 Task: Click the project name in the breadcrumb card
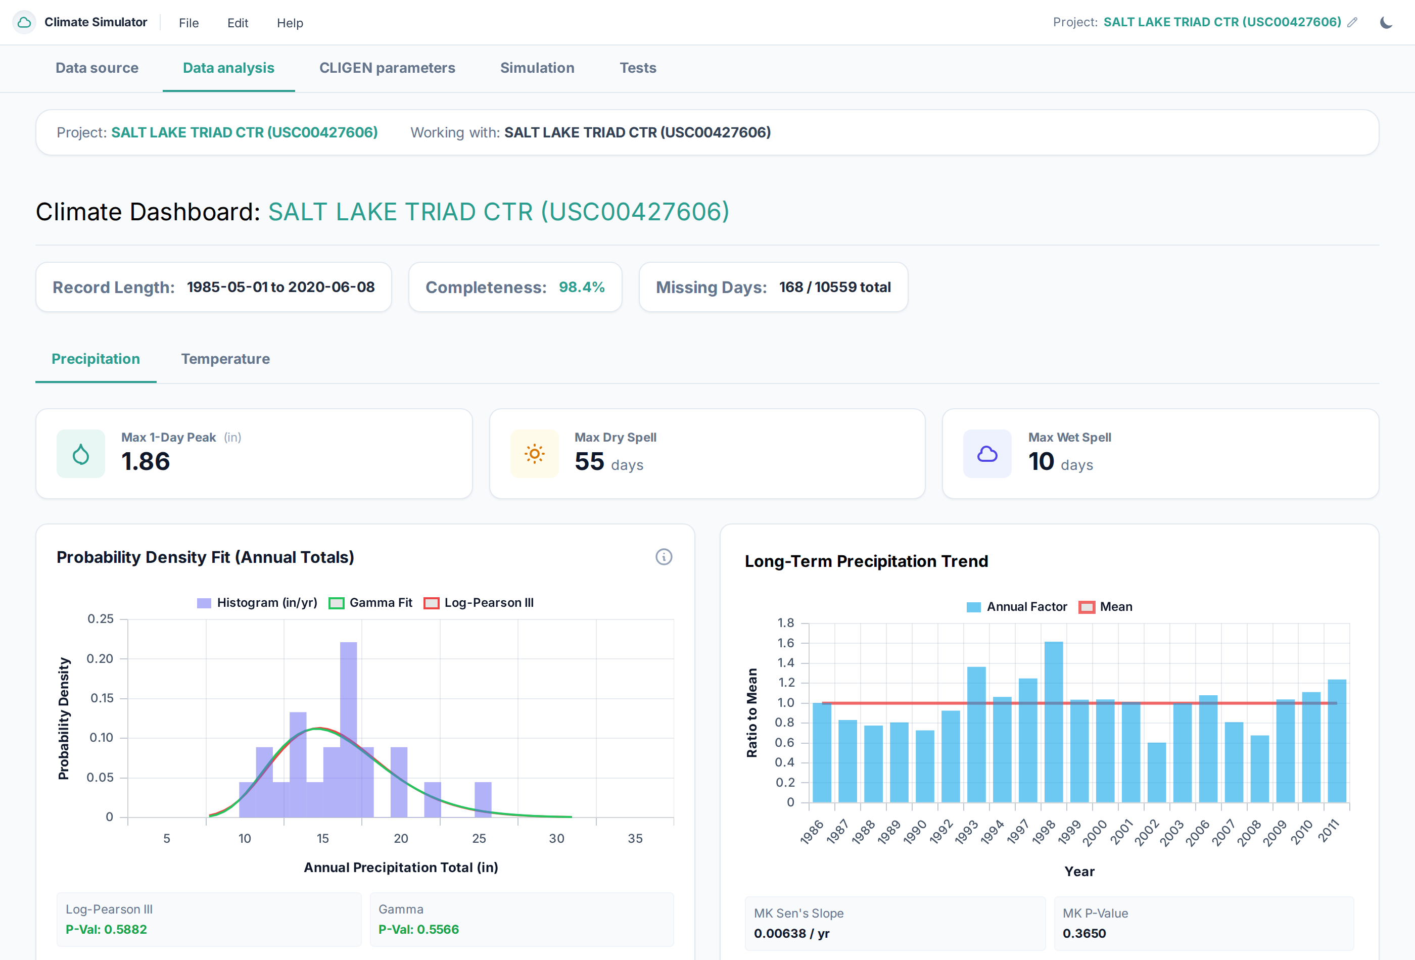pos(244,133)
